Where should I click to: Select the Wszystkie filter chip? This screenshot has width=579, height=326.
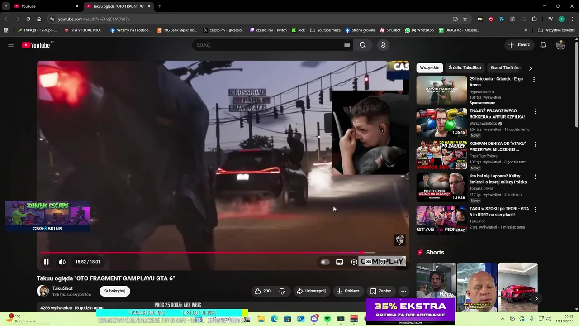(429, 67)
